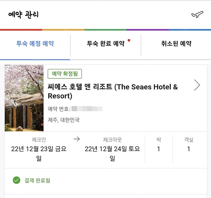Switch to the 투숙 완료 예약 tab
Image resolution: width=211 pixels, height=198 pixels.
pyautogui.click(x=106, y=44)
